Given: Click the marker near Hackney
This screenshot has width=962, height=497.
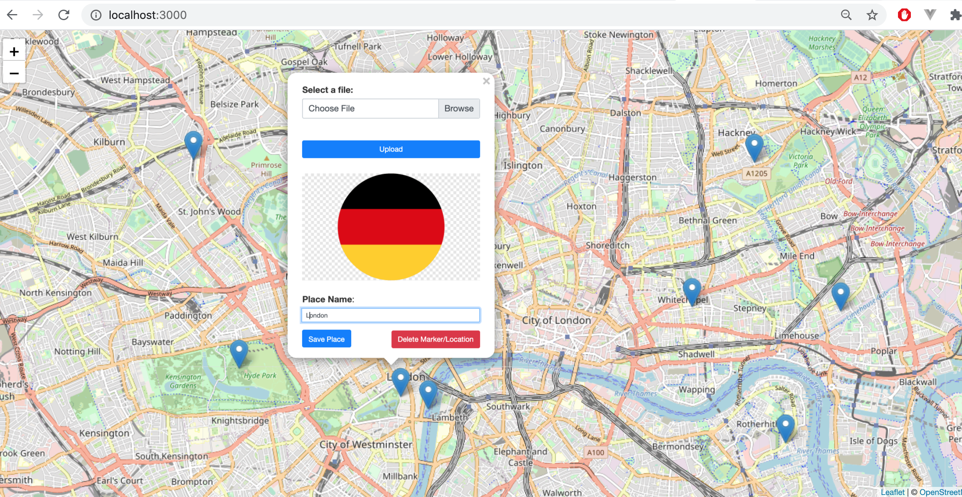Looking at the screenshot, I should click(754, 147).
